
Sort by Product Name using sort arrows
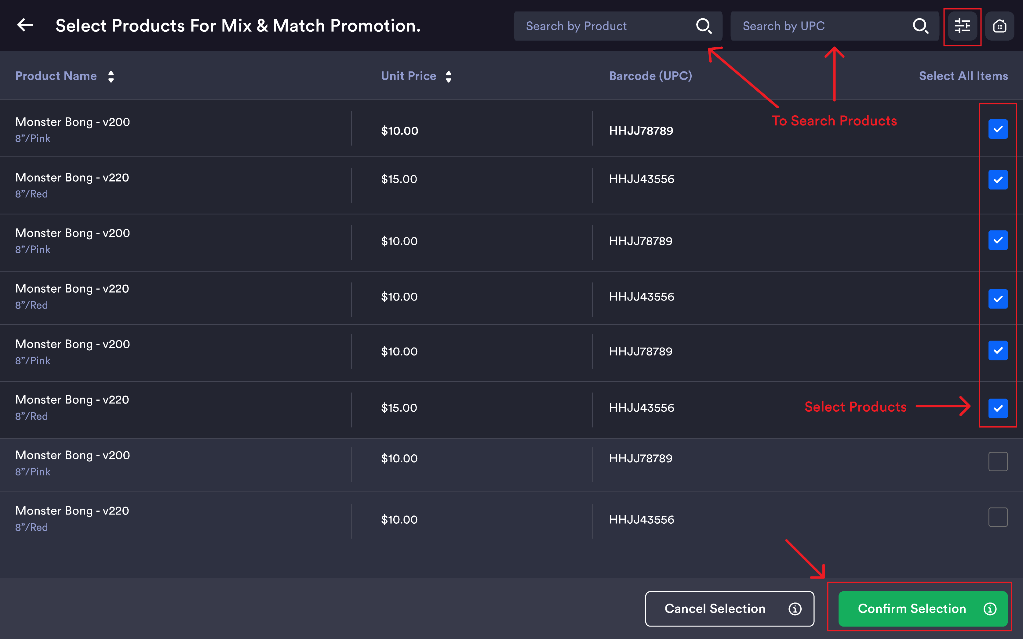111,77
